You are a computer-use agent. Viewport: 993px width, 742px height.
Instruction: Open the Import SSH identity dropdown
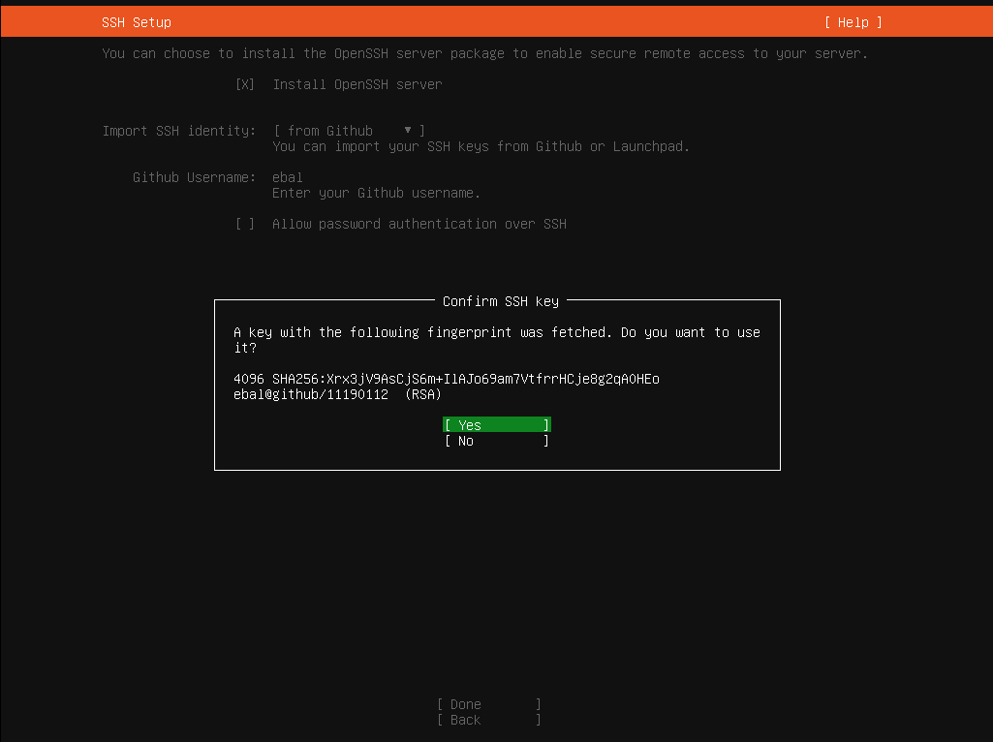[x=346, y=130]
